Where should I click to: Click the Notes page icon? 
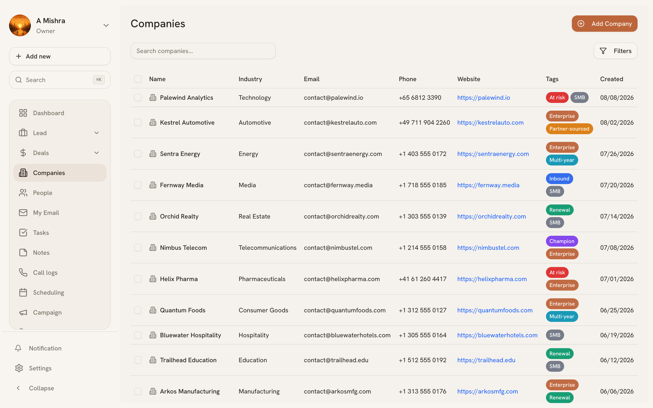pos(23,253)
